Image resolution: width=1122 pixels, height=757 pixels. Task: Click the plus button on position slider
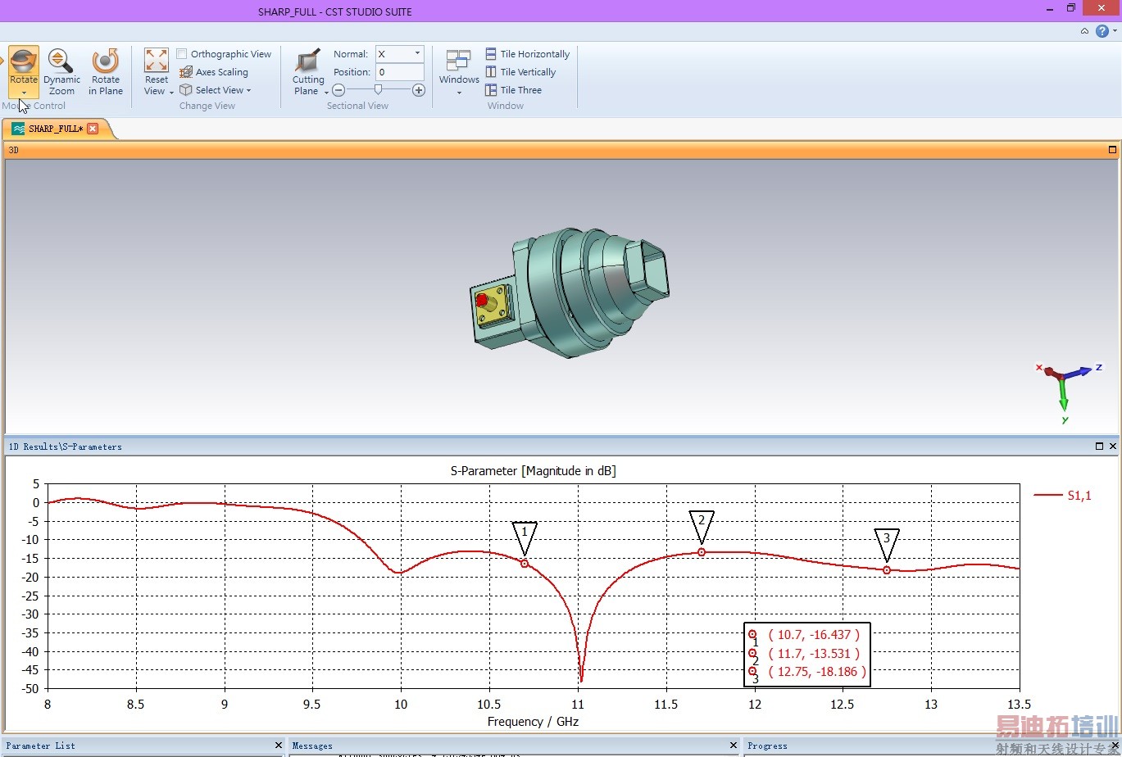(x=419, y=90)
